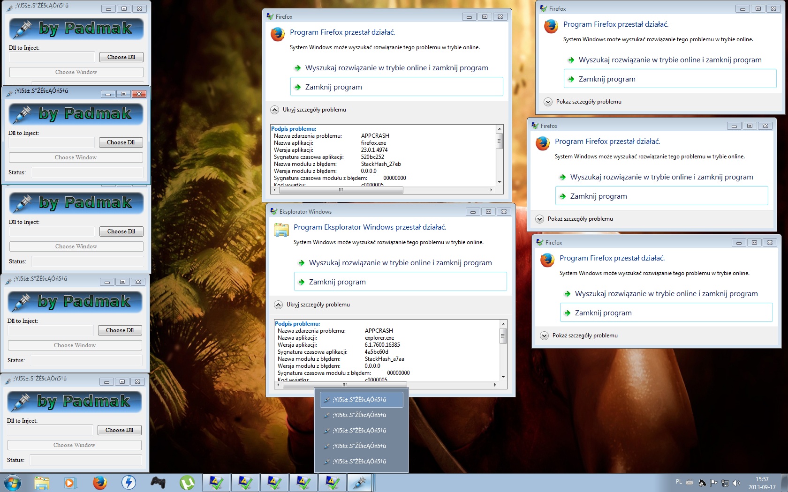Click 'Zamknij program' in the Eksplorator Windows dialog
This screenshot has height=492, width=788.
tap(401, 282)
